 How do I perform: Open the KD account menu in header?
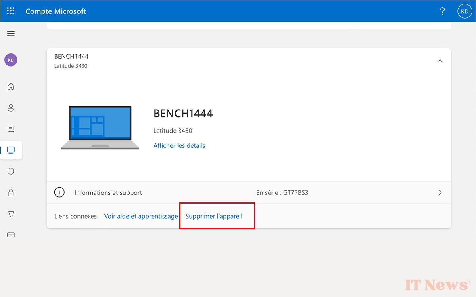point(464,11)
